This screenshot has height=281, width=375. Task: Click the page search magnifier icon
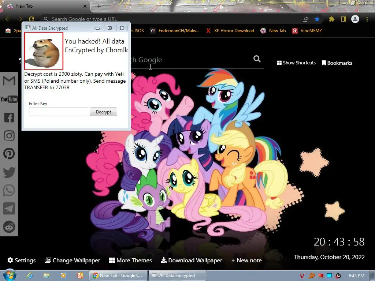click(x=257, y=59)
